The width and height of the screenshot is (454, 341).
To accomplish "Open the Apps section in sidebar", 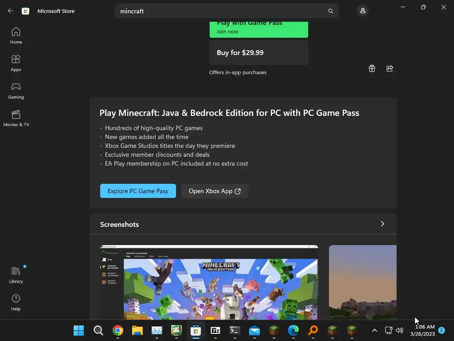I will coord(16,63).
